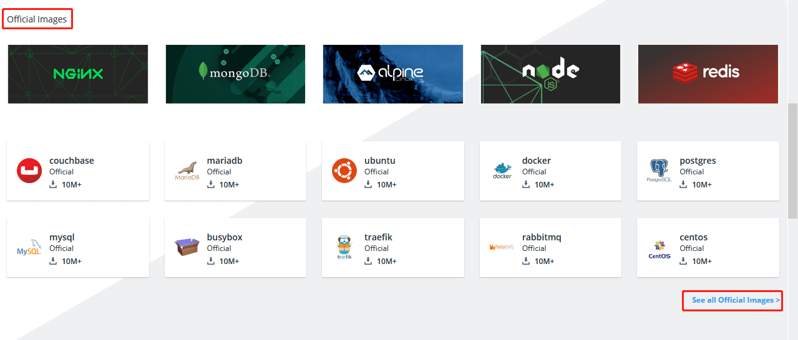Follow the See all Official Images link
Screen dimensions: 798x340
[736, 300]
